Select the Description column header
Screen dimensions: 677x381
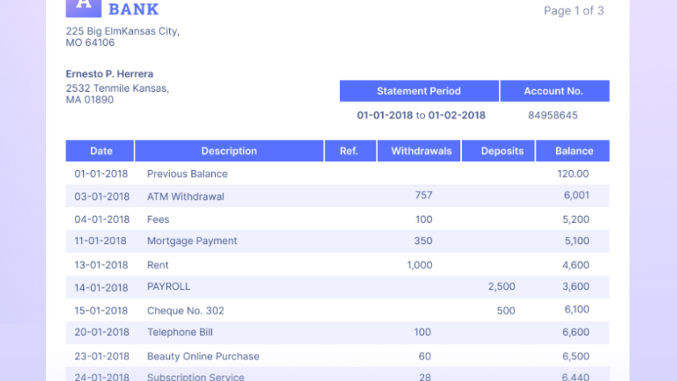pos(229,151)
